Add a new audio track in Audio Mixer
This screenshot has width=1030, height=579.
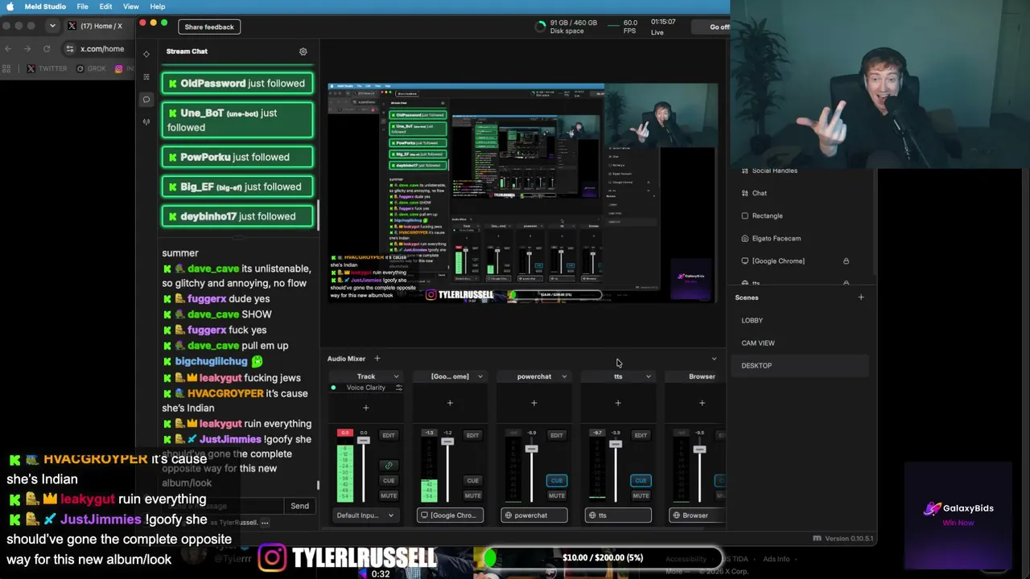377,359
